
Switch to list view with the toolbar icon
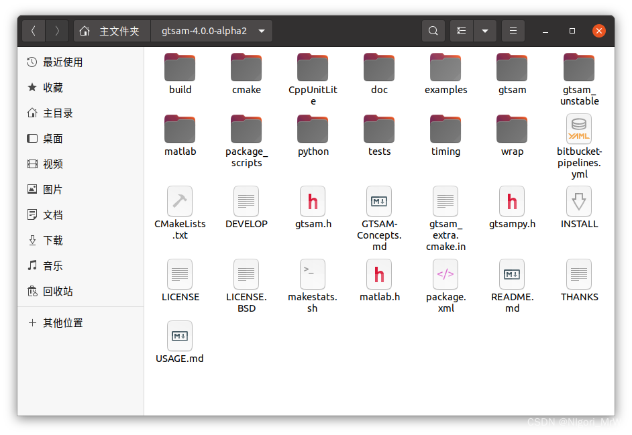click(462, 31)
